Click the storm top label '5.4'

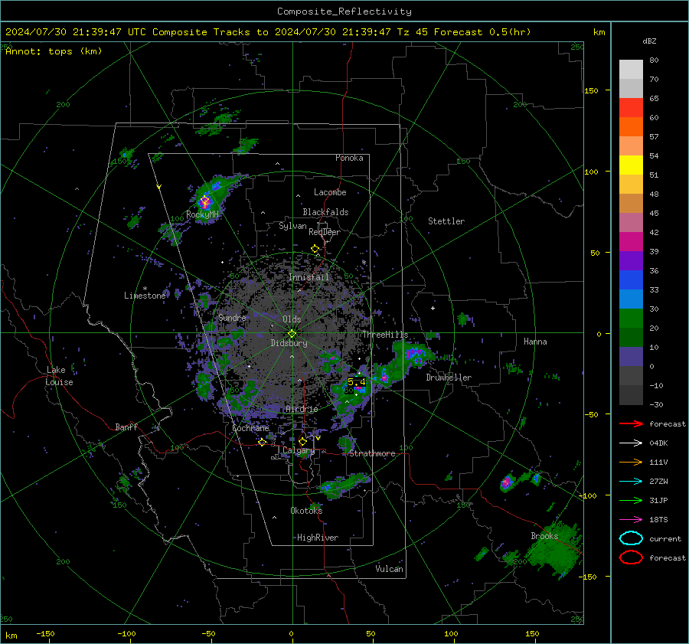[x=356, y=382]
